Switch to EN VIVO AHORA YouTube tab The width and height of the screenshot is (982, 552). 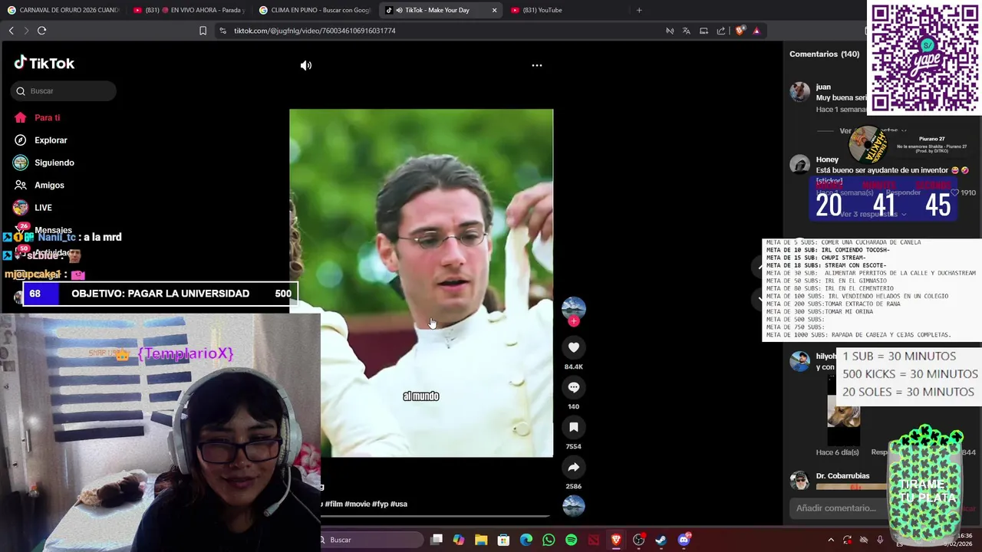(x=189, y=10)
